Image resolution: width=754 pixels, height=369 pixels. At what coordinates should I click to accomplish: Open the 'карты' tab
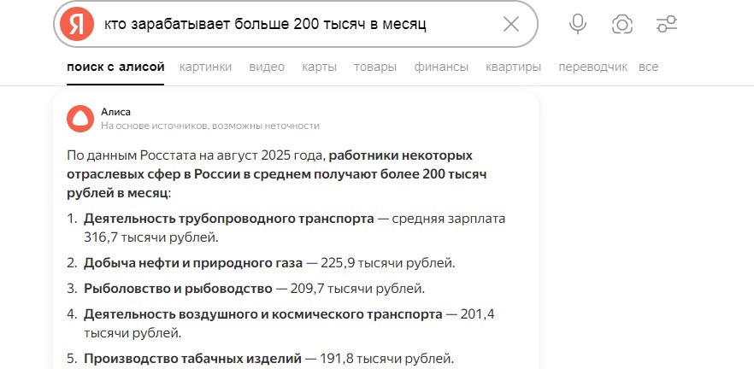click(x=320, y=67)
